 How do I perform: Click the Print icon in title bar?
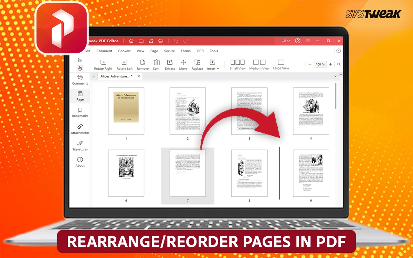[x=160, y=41]
